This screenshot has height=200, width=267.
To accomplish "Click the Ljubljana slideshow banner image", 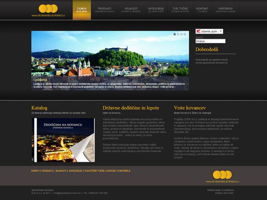I will click(x=110, y=56).
